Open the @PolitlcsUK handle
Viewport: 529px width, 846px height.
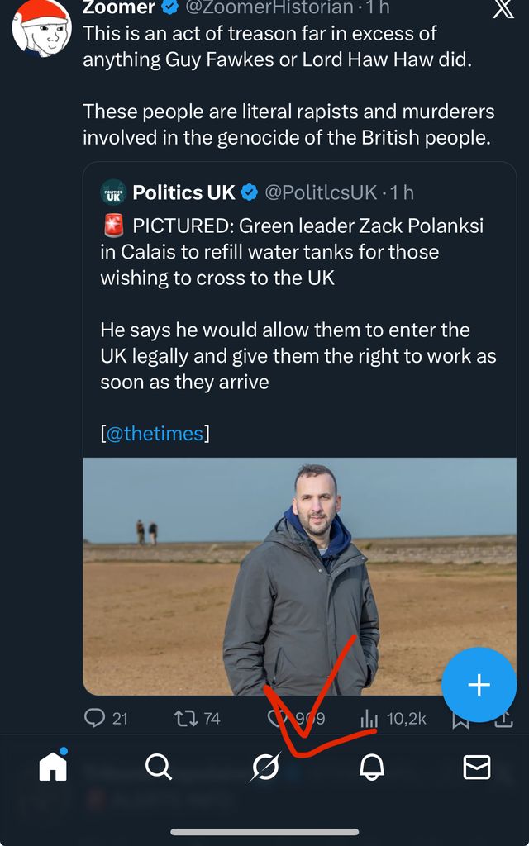coord(321,192)
